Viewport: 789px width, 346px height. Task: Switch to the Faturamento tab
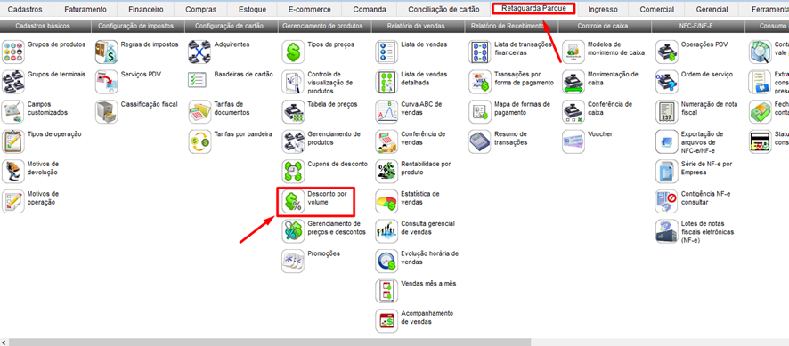tap(85, 10)
